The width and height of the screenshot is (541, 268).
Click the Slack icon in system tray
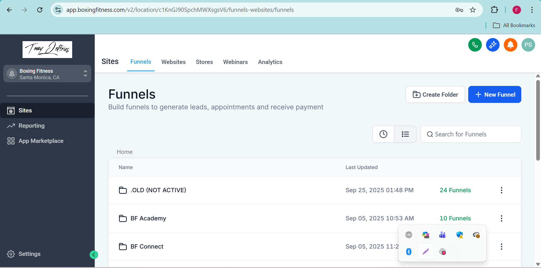[442, 252]
